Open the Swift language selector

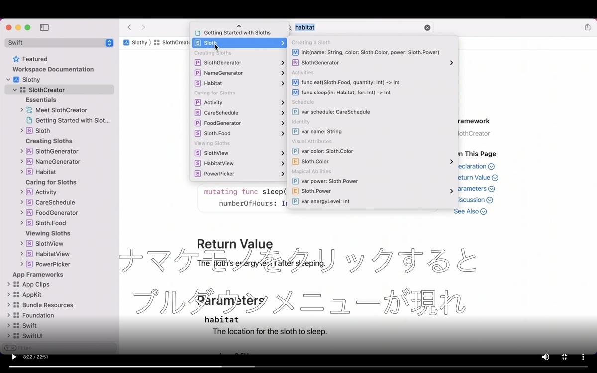[60, 43]
